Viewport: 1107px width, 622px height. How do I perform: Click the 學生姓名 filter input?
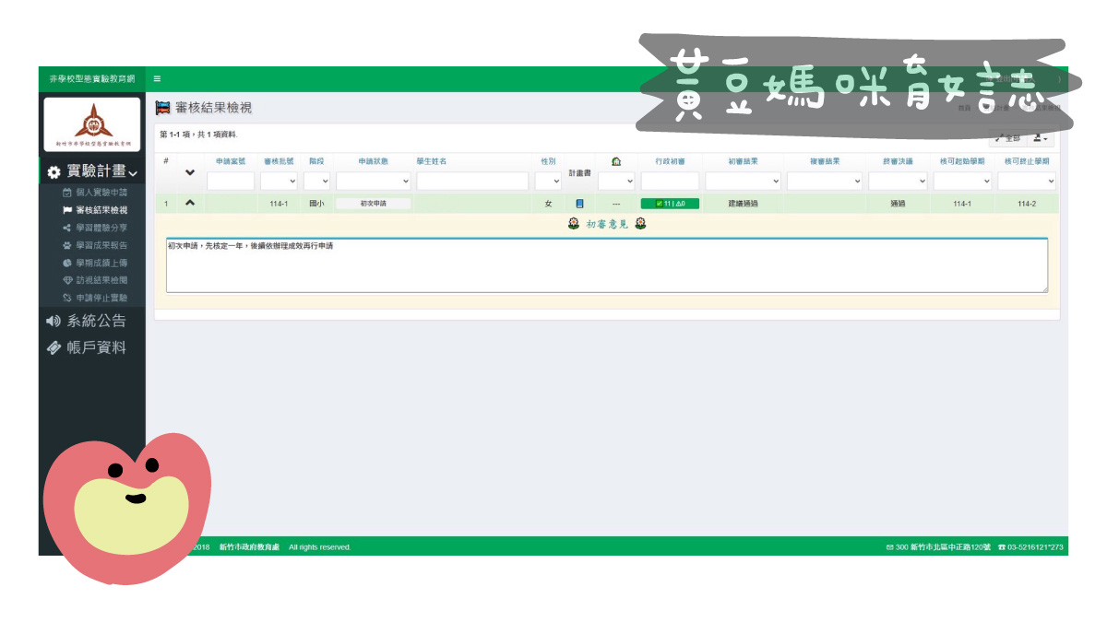tap(471, 181)
